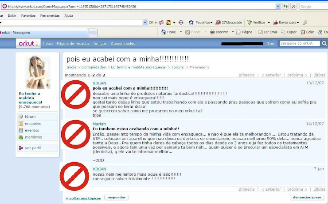Go to Início in orkut navigation
328x204 pixels.
(x=48, y=44)
